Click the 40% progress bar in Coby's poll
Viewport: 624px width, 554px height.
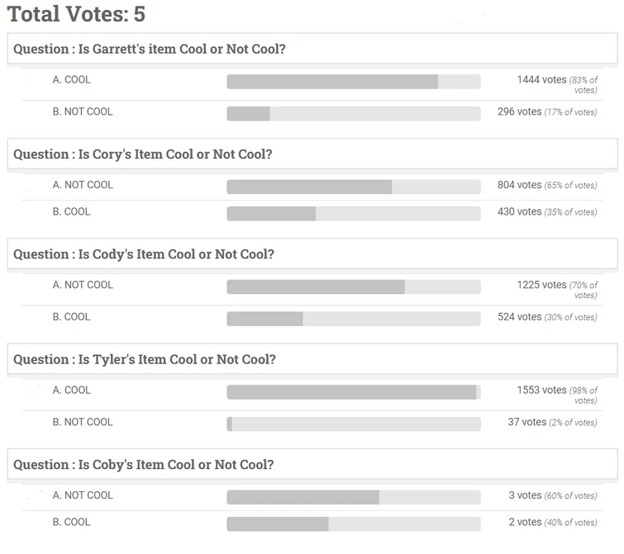pos(354,524)
